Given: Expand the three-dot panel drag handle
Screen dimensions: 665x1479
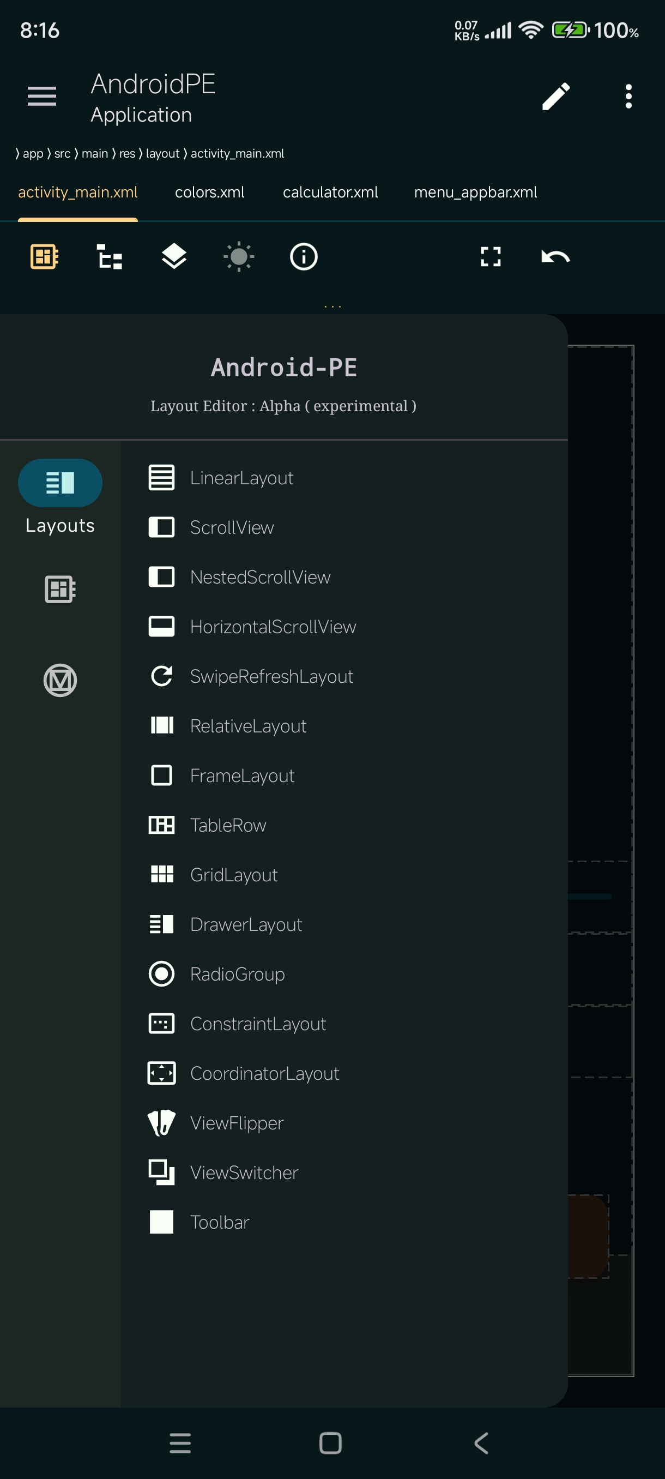Looking at the screenshot, I should tap(333, 306).
